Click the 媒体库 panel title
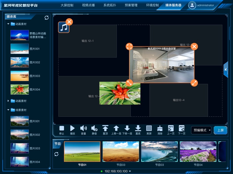Screen dimensions: 233x174 point(11,17)
